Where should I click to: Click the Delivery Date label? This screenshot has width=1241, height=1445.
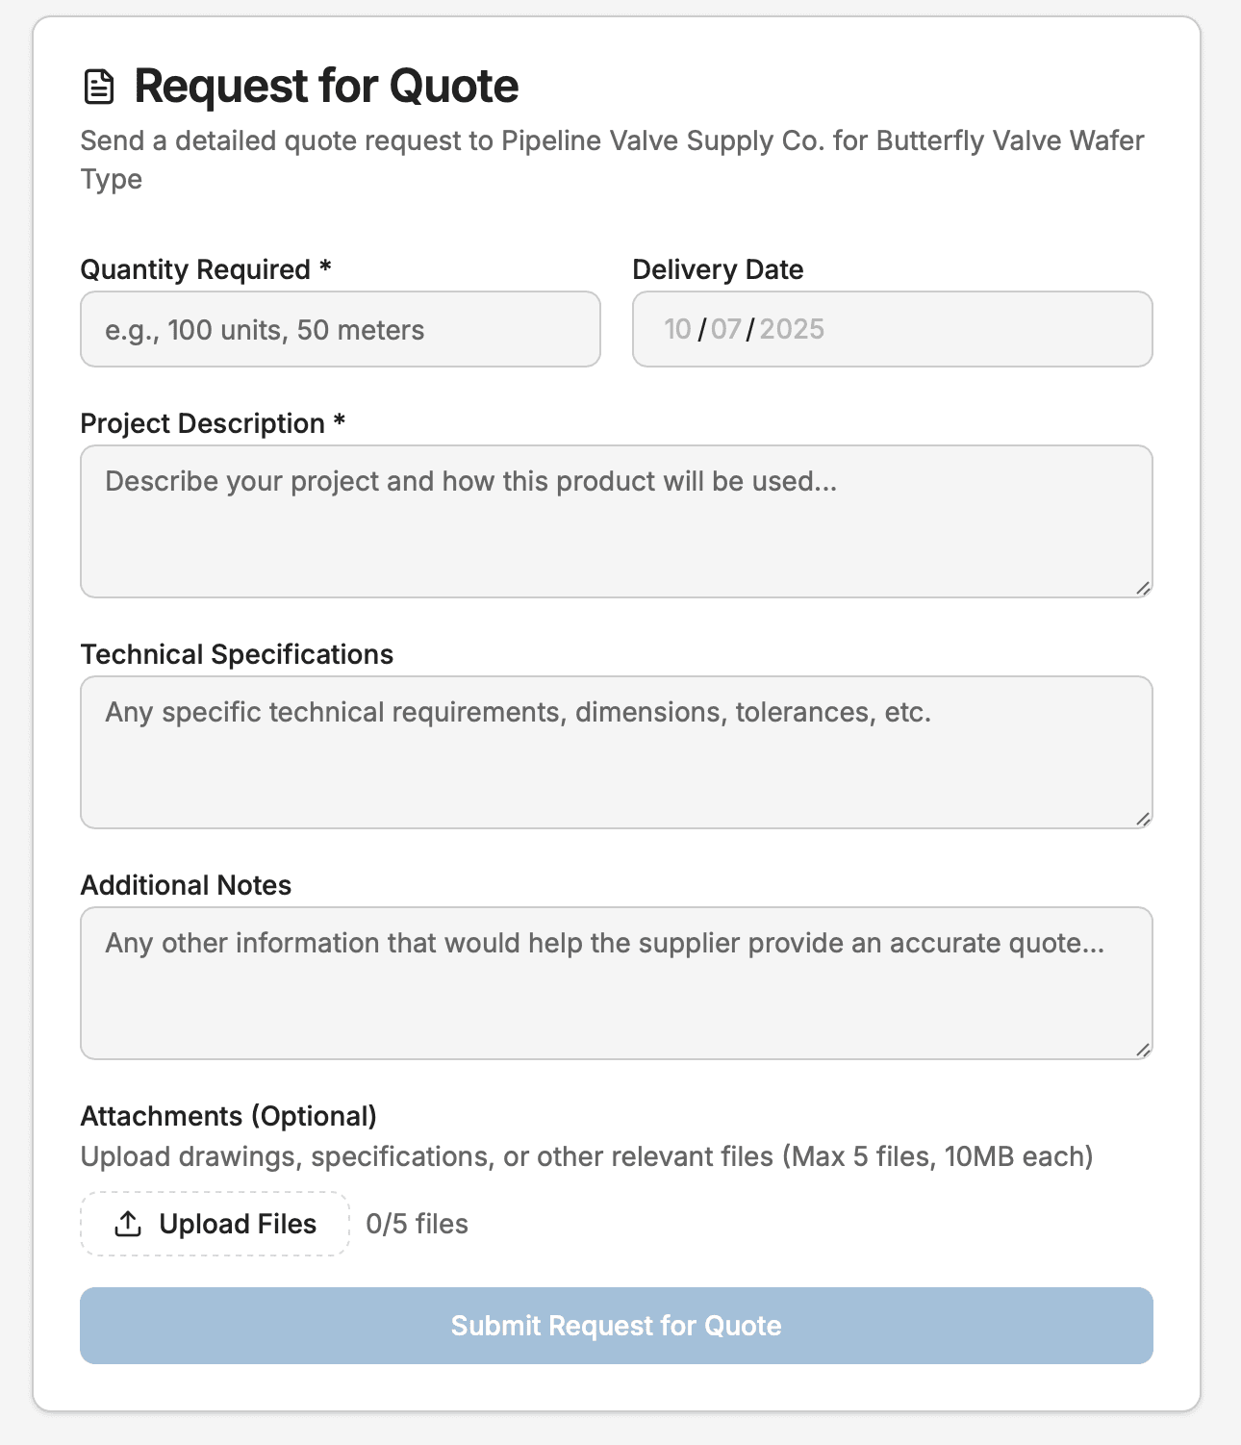(718, 269)
